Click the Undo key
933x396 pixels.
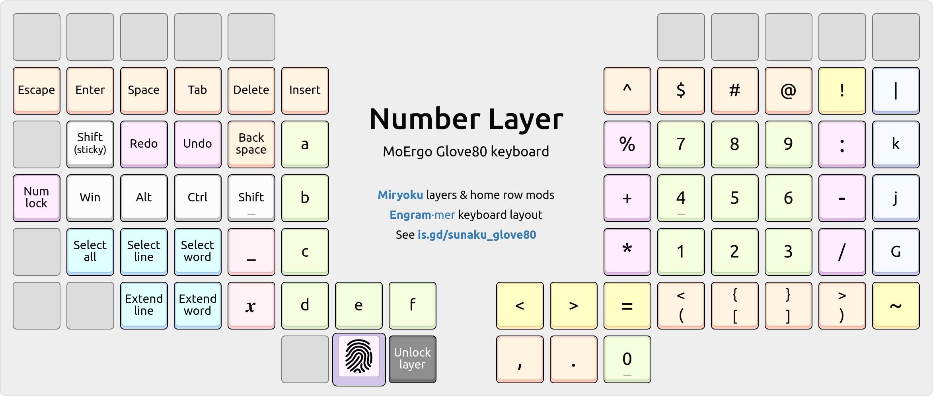[x=198, y=144]
